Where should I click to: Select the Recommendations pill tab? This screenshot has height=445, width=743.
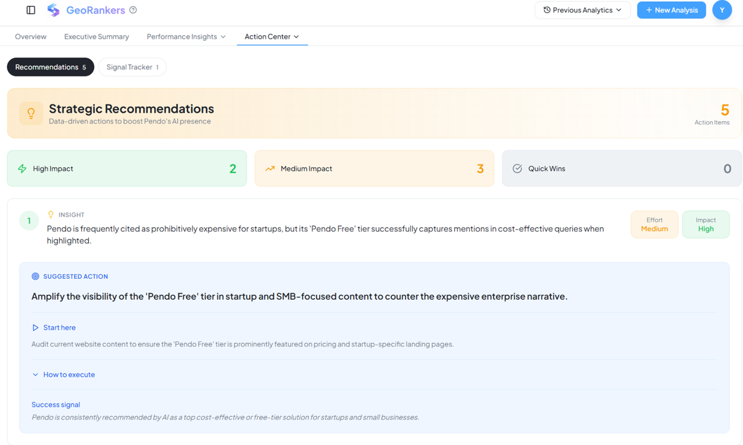coord(50,67)
